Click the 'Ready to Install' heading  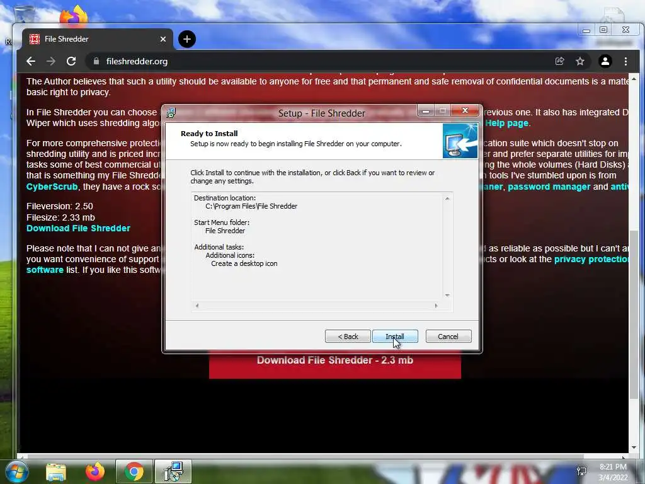coord(209,134)
